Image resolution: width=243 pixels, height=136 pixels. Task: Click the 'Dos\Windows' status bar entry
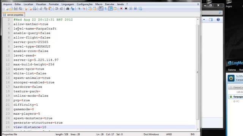point(151,134)
